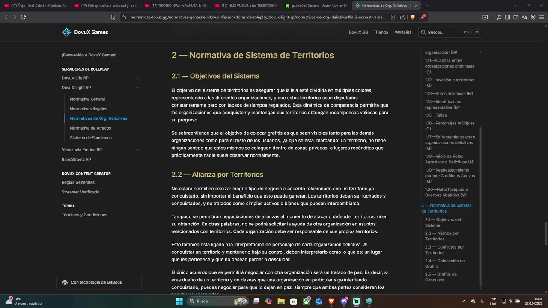The height and width of the screenshot is (308, 548).
Task: Click the Brave music note playlist icon
Action: point(499,17)
